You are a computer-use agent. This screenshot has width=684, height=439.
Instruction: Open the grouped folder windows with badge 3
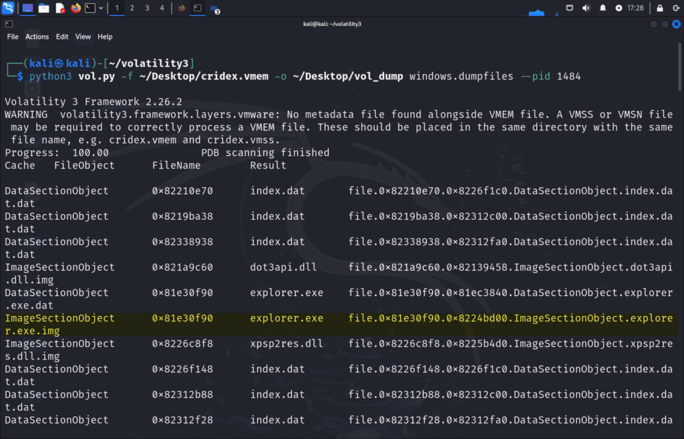[x=214, y=9]
